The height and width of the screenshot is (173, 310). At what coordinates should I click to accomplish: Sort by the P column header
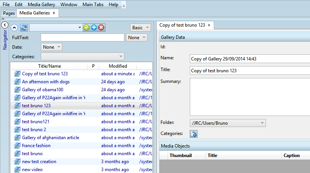[x=93, y=66]
